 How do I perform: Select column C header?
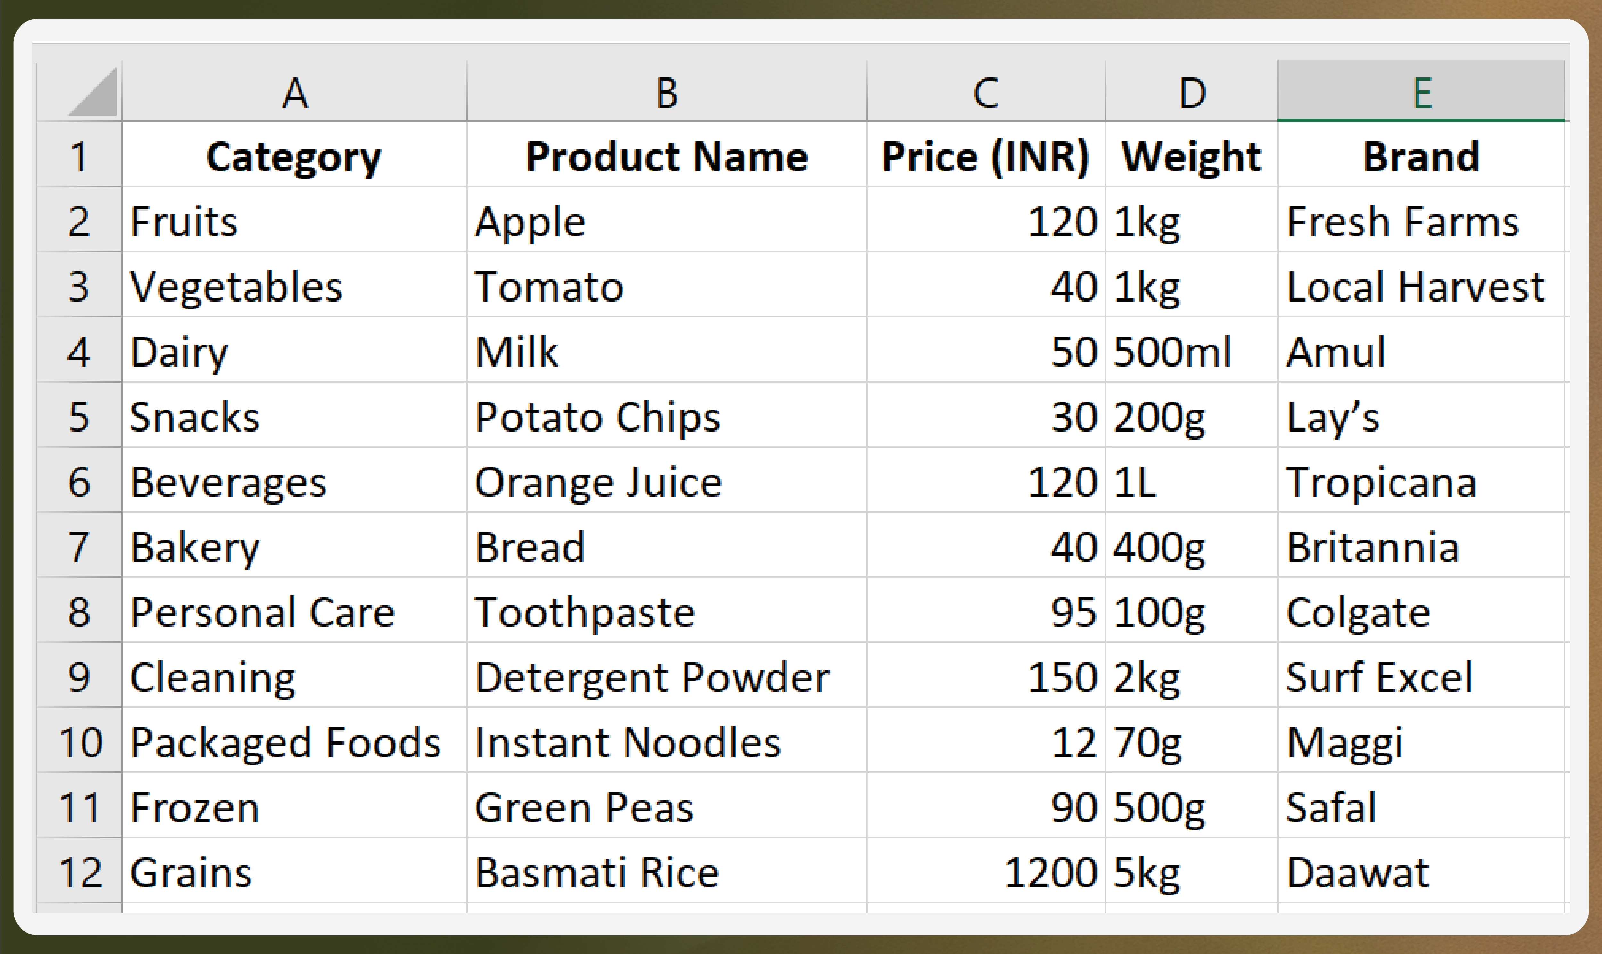[985, 91]
